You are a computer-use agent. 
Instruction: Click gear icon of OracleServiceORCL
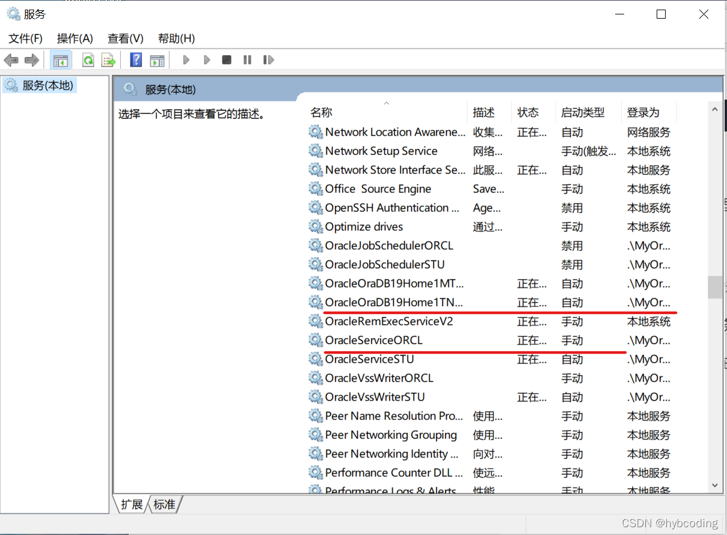(316, 340)
